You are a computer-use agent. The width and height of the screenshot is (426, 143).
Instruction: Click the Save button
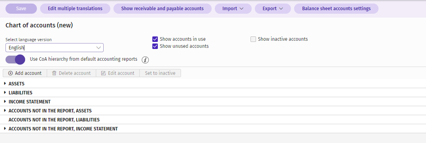coord(21,9)
